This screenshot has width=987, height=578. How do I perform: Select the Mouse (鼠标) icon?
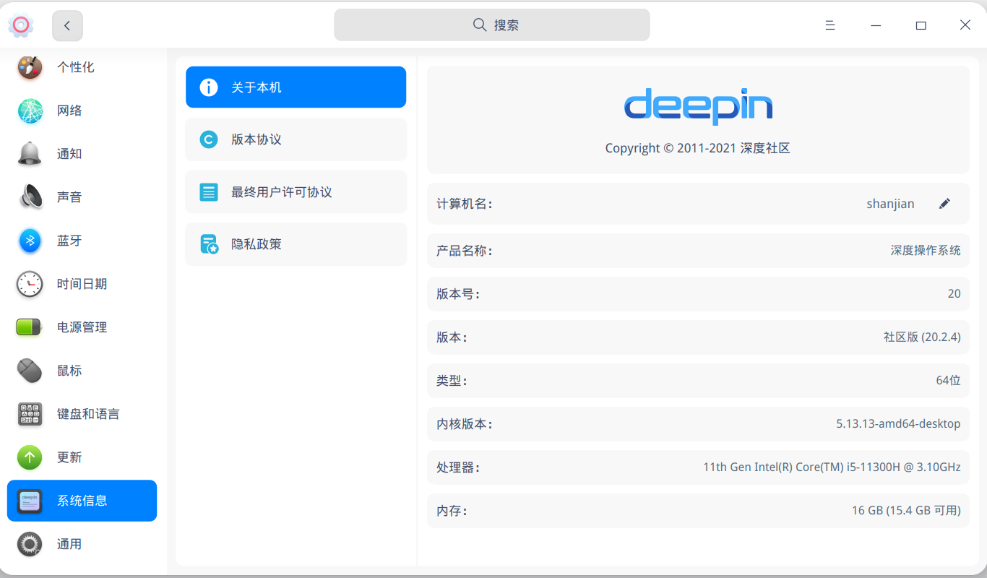coord(30,371)
